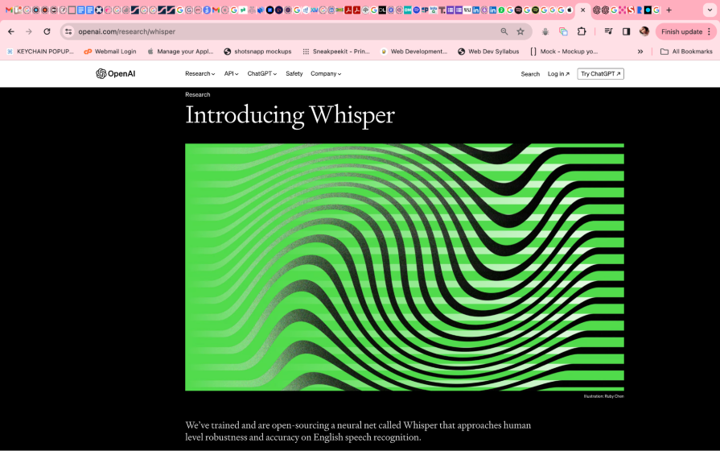The image size is (720, 451).
Task: Open the media controls icon in toolbar
Action: (x=608, y=31)
